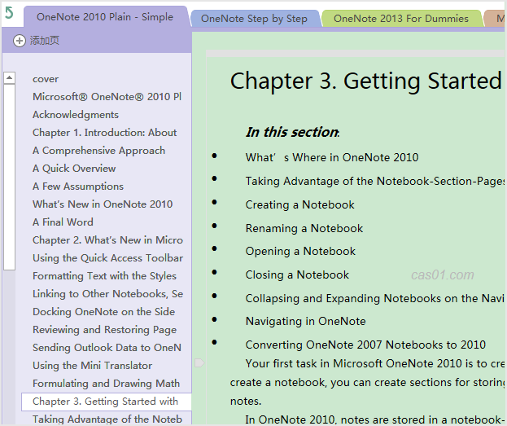Open the OneNote 2010 Plain - Simple tab
507x426 pixels.
pos(105,17)
